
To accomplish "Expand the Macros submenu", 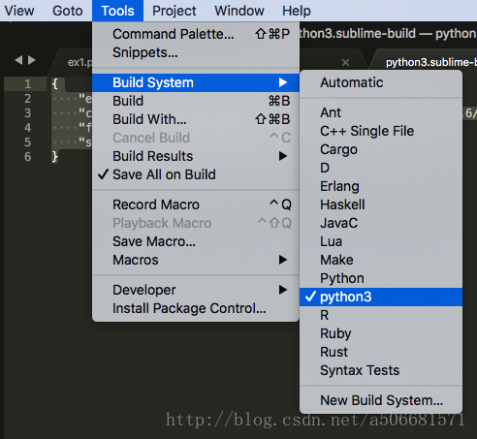I will 196,260.
